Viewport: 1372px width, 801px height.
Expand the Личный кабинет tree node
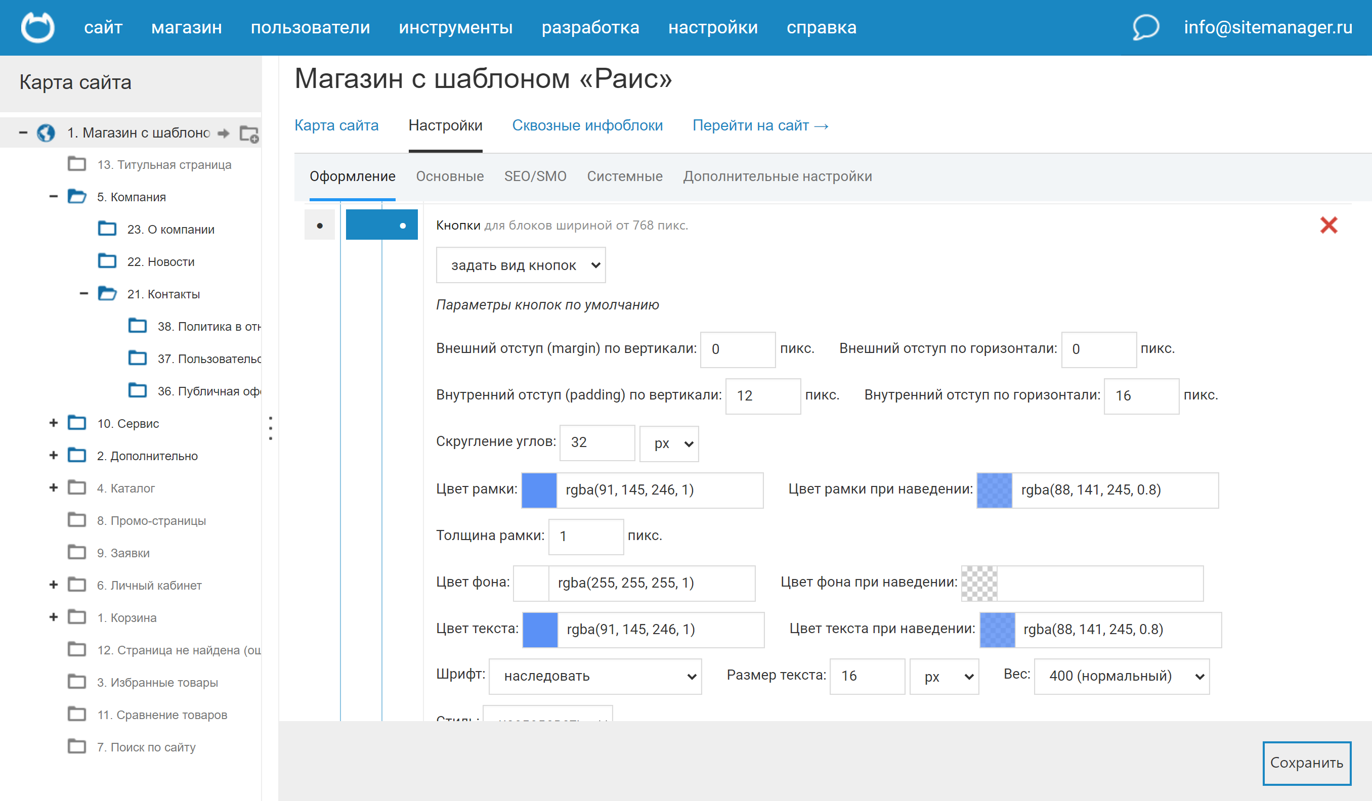point(53,585)
